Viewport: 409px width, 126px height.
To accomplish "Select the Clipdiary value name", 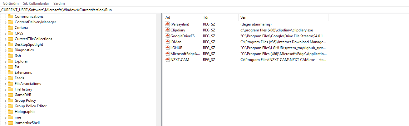I will (178, 30).
